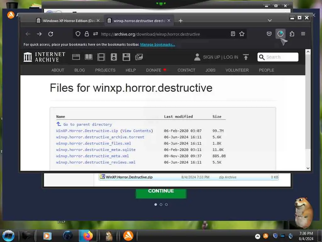Open the tracking protection shield icon
This screenshot has width=322, height=242.
78,34
